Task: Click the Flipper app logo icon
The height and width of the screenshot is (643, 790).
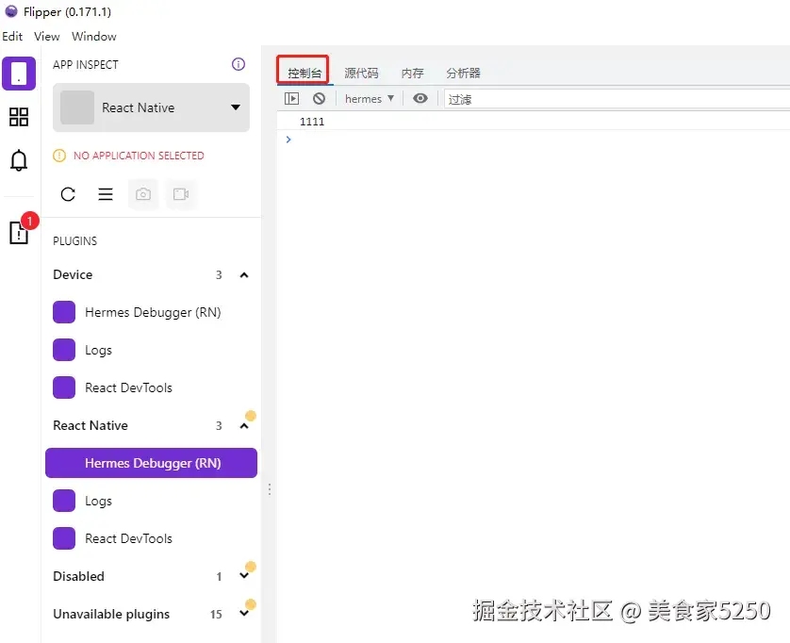Action: [11, 11]
